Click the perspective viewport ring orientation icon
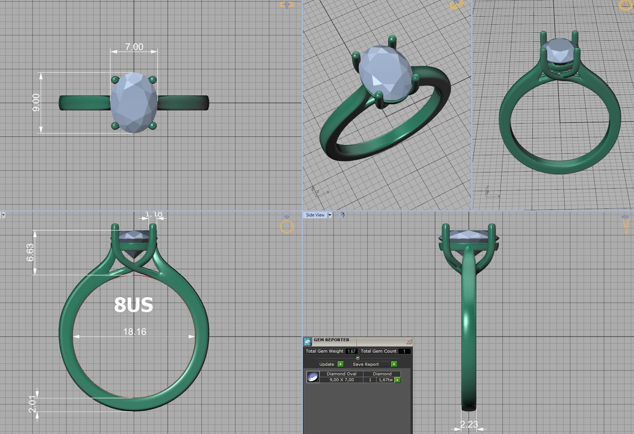 coord(456,5)
